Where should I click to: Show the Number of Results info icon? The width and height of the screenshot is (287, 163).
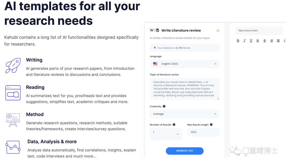174,125
